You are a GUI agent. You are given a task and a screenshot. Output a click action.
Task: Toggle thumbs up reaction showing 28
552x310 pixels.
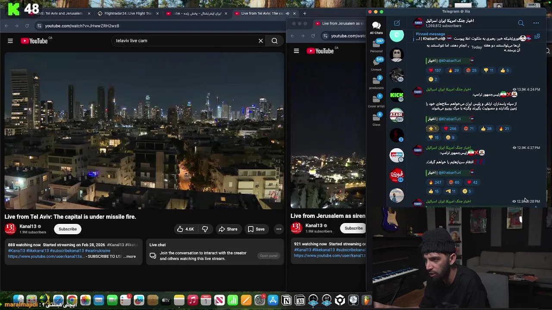tap(486, 129)
